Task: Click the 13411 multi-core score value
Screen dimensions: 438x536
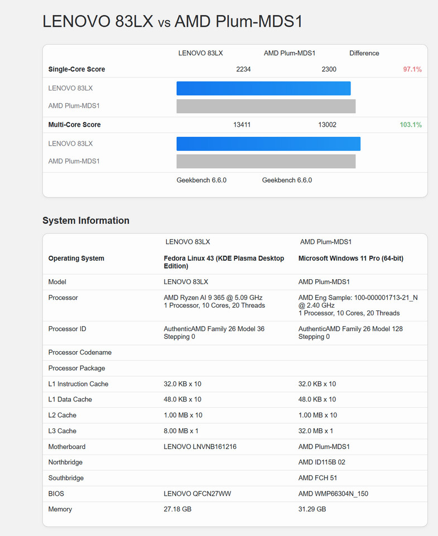Action: [242, 125]
